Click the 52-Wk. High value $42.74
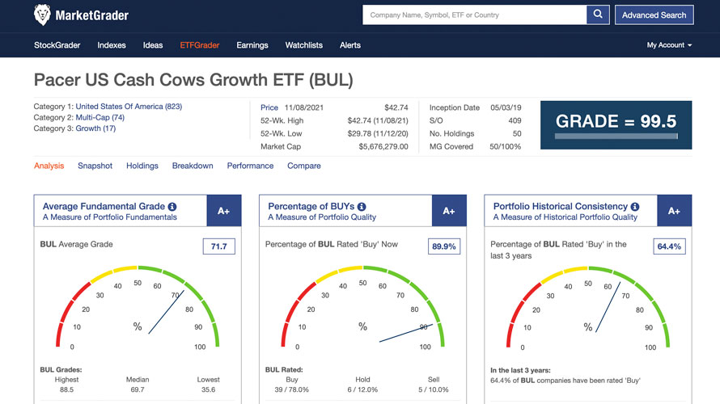 pyautogui.click(x=378, y=120)
